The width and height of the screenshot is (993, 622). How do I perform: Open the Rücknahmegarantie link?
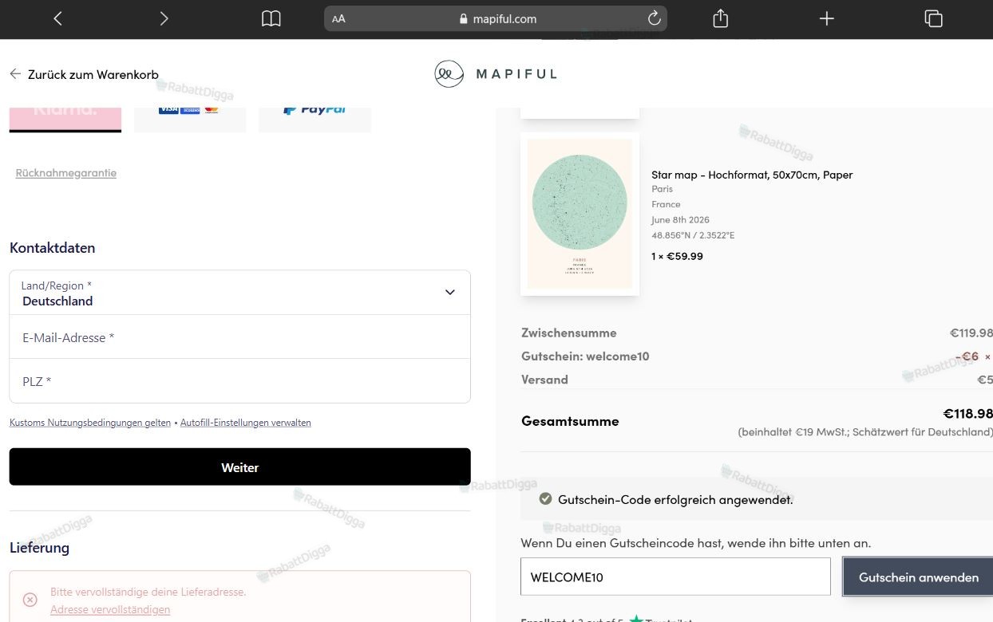[66, 172]
